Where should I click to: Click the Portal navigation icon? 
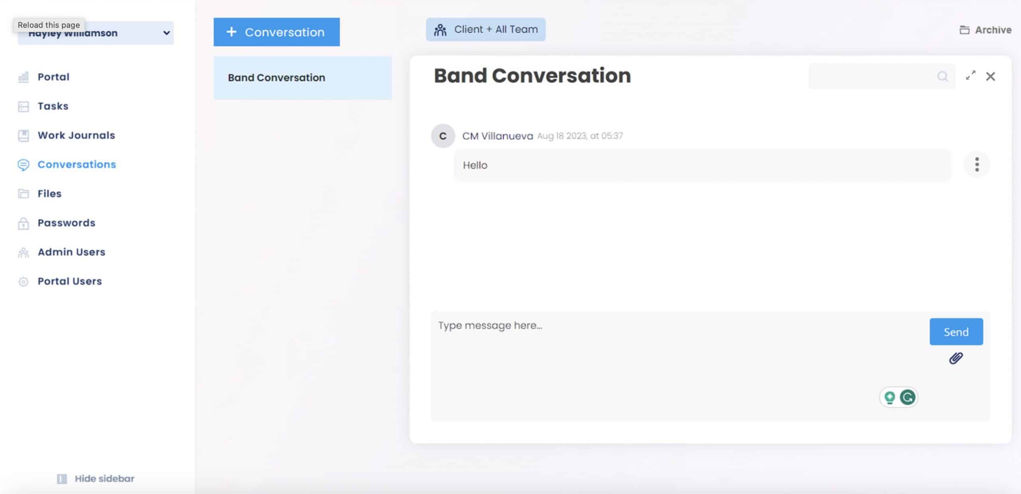[24, 77]
